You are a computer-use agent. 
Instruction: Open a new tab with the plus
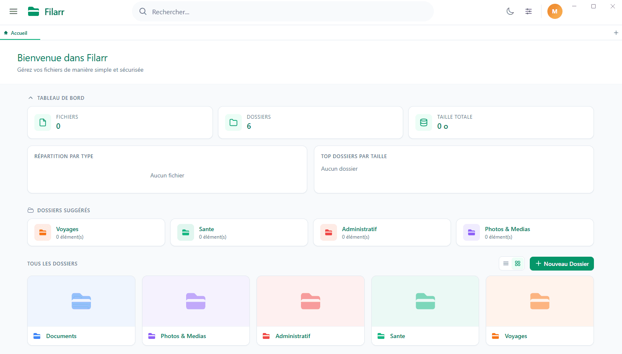click(616, 32)
